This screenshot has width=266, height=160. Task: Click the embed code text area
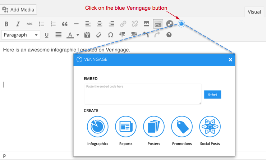(143, 94)
